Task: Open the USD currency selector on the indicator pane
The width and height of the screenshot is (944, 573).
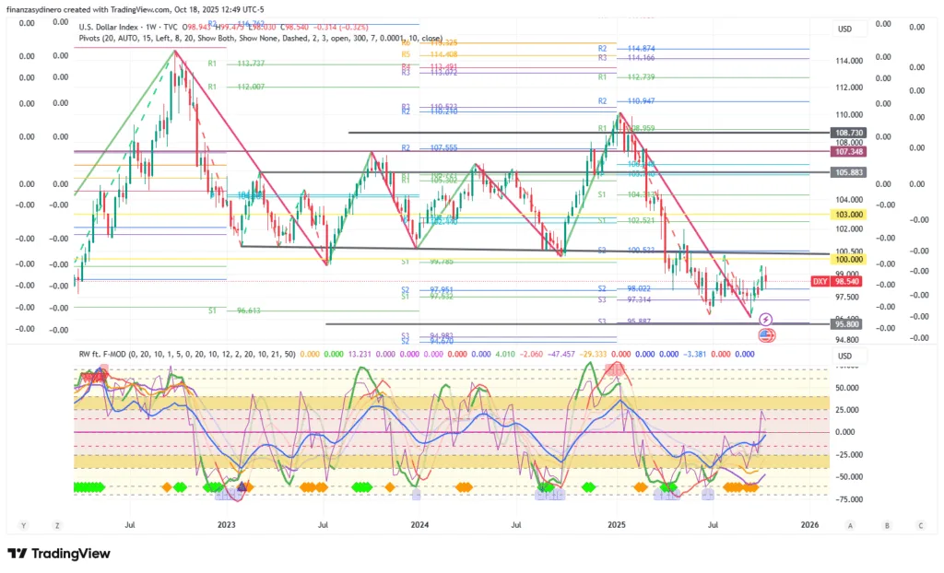Action: [844, 356]
